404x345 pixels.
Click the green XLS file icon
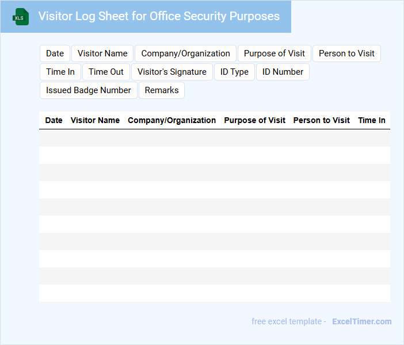click(20, 17)
